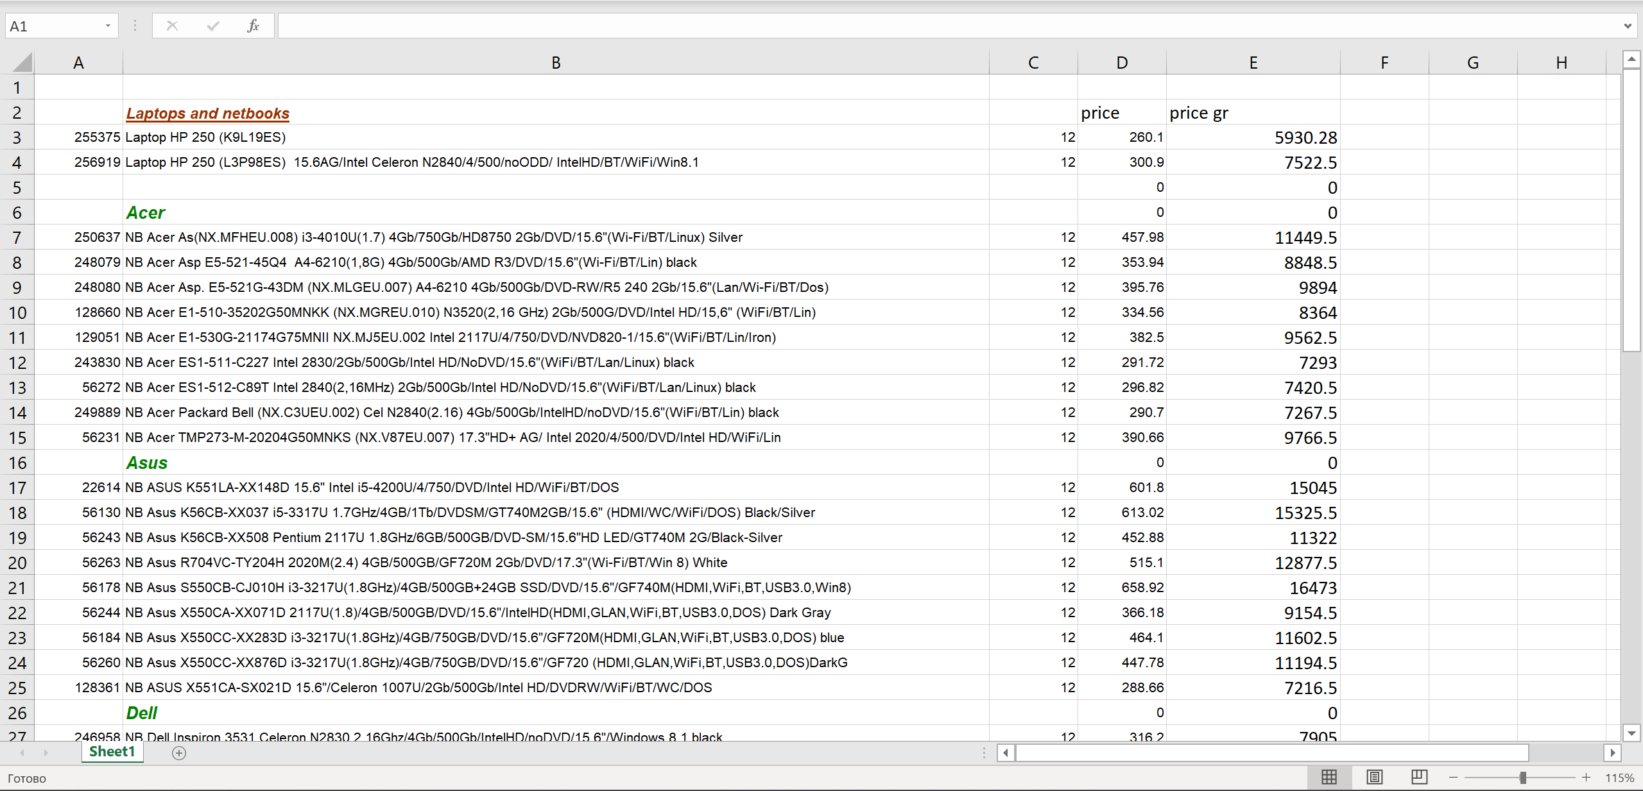The height and width of the screenshot is (791, 1643).
Task: Click the zoom slider handle
Action: tap(1522, 777)
